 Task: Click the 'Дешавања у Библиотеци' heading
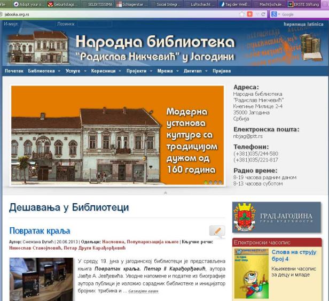[69, 207]
